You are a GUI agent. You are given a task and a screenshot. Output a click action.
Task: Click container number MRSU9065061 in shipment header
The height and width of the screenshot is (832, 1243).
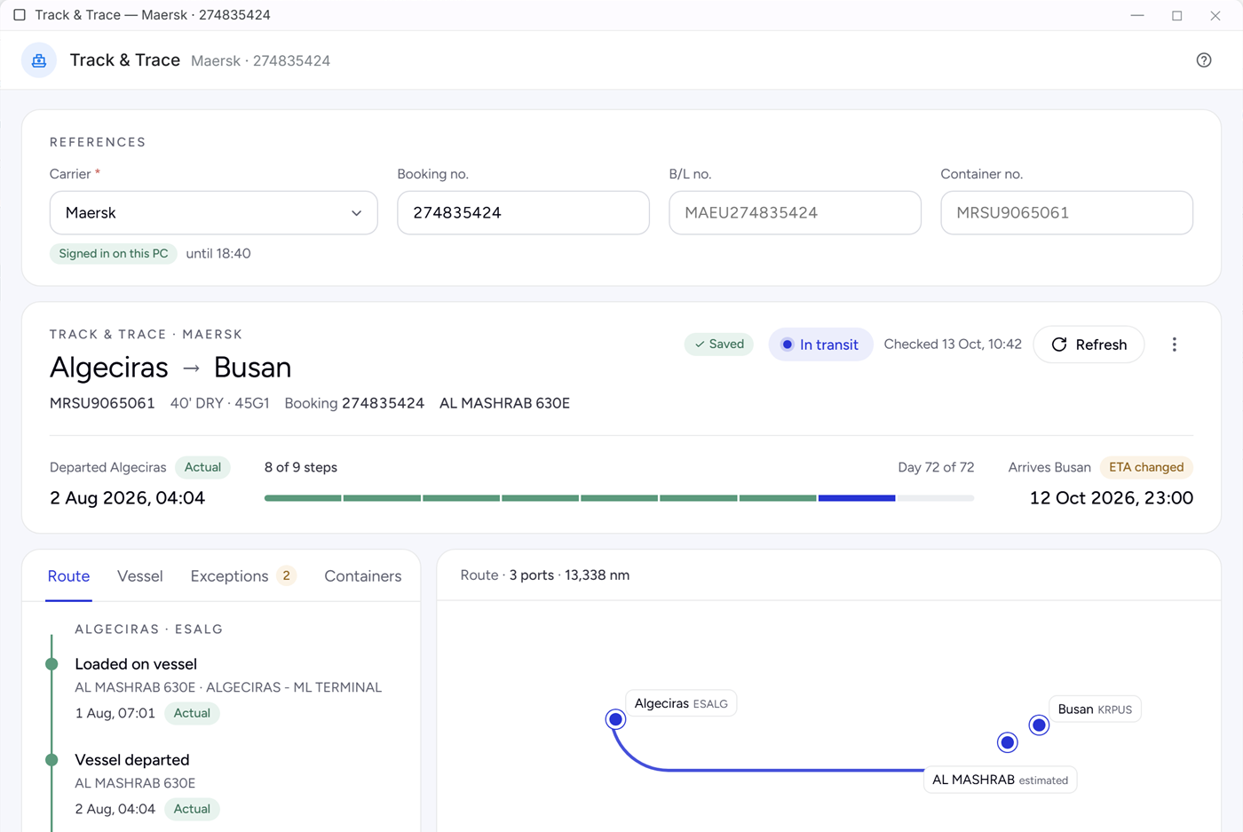pyautogui.click(x=102, y=403)
